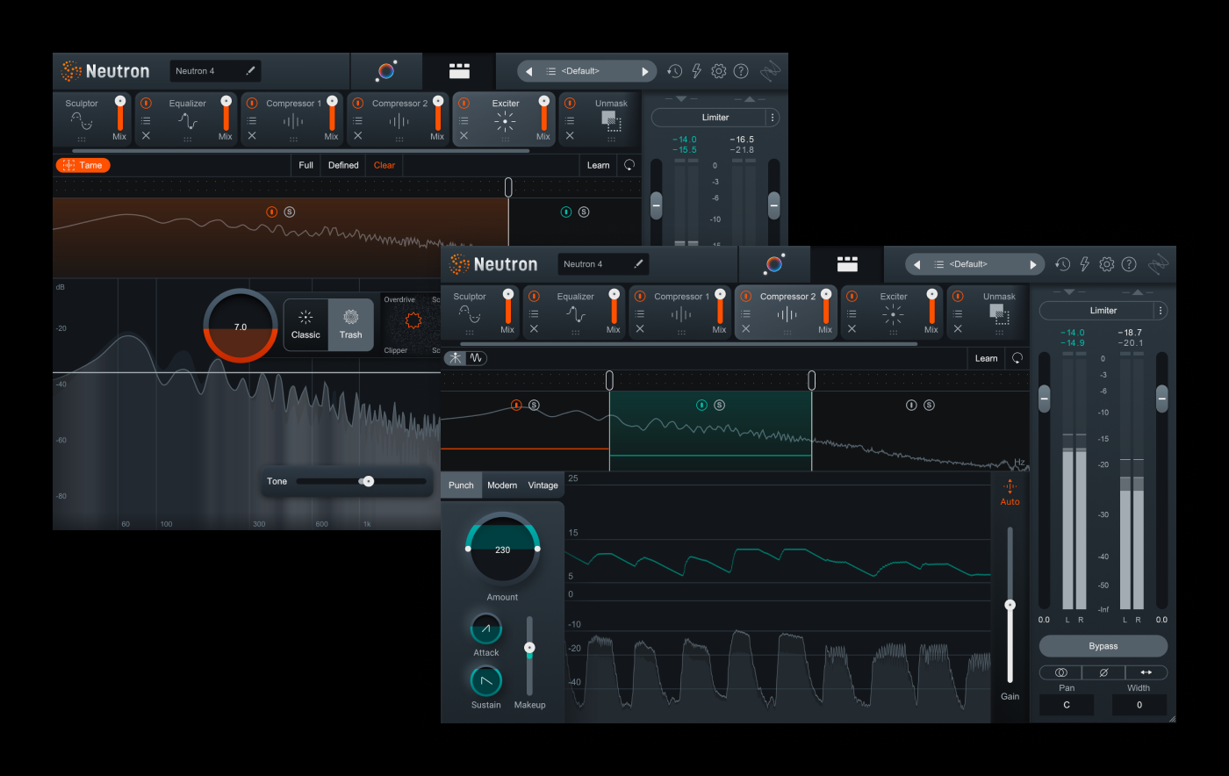Image resolution: width=1229 pixels, height=776 pixels.
Task: Select the Punch compressor mode tab
Action: 461,485
